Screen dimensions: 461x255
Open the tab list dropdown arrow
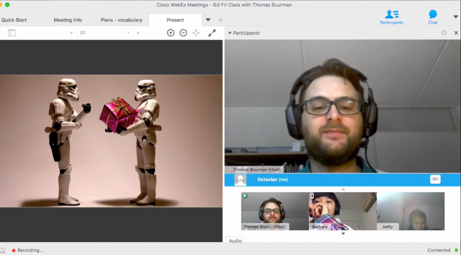(x=208, y=20)
